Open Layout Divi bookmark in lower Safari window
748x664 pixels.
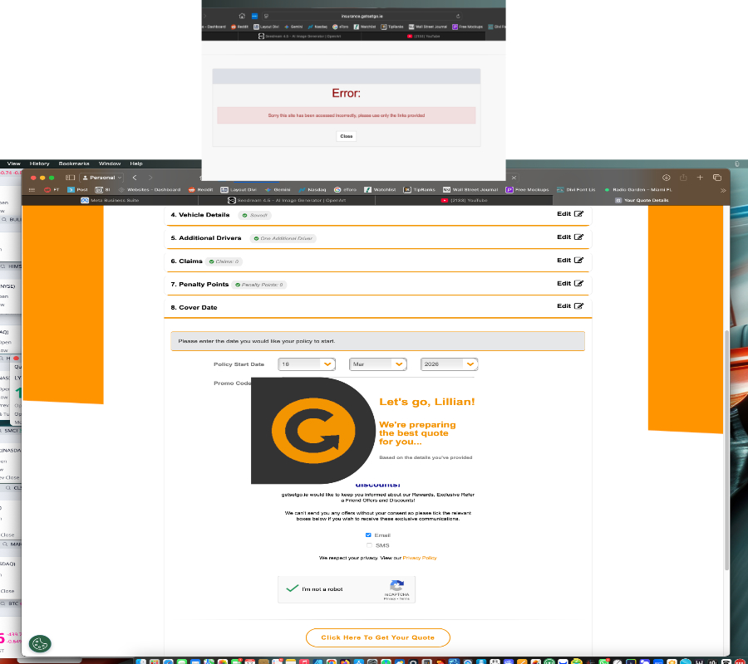(x=239, y=189)
